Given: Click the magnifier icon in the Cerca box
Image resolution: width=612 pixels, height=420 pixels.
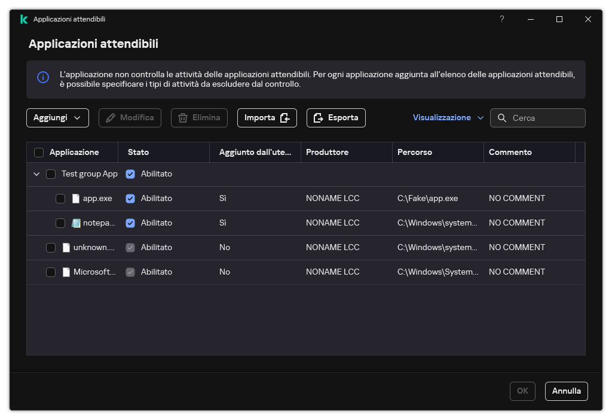Looking at the screenshot, I should pos(502,118).
